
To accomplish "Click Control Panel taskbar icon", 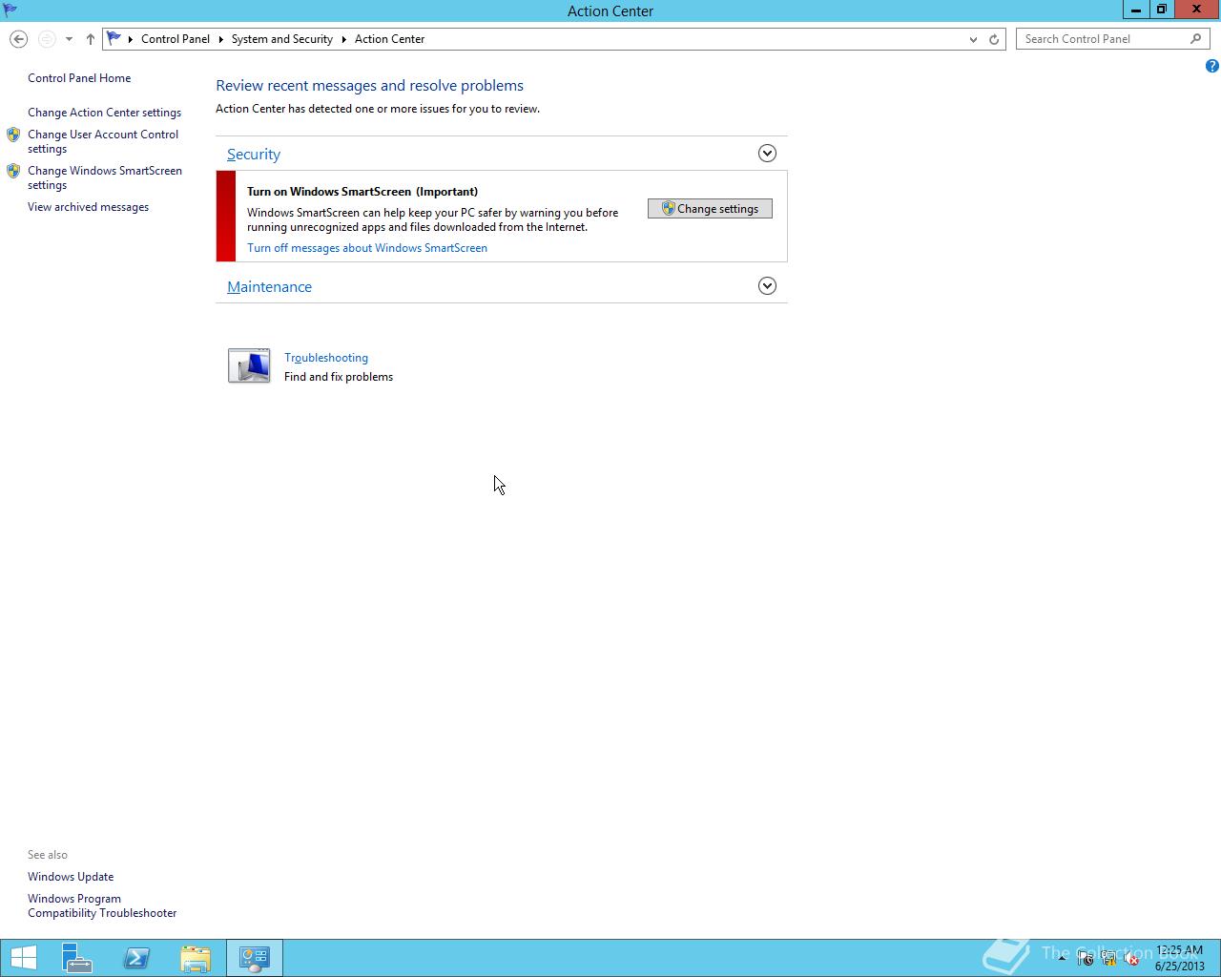I will tap(255, 958).
